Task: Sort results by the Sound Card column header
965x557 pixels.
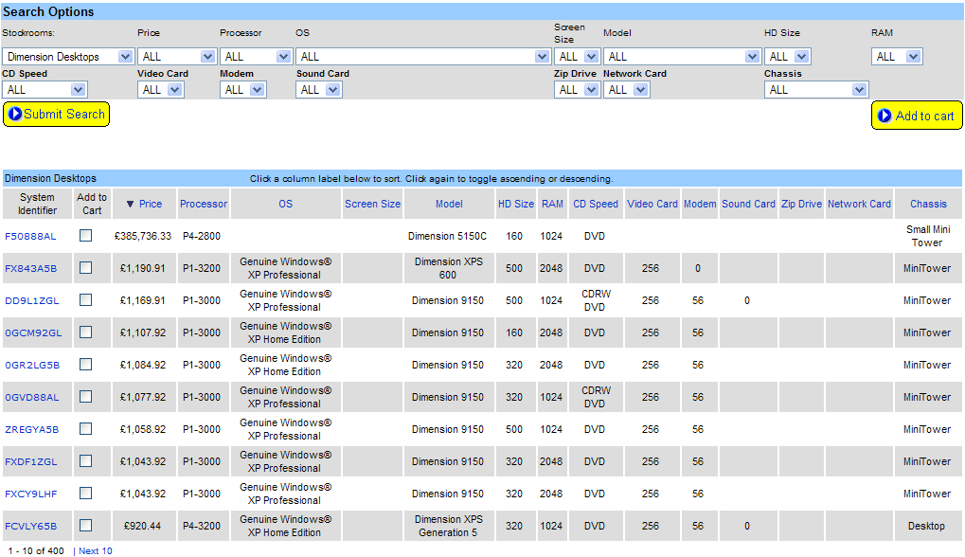Action: tap(748, 204)
